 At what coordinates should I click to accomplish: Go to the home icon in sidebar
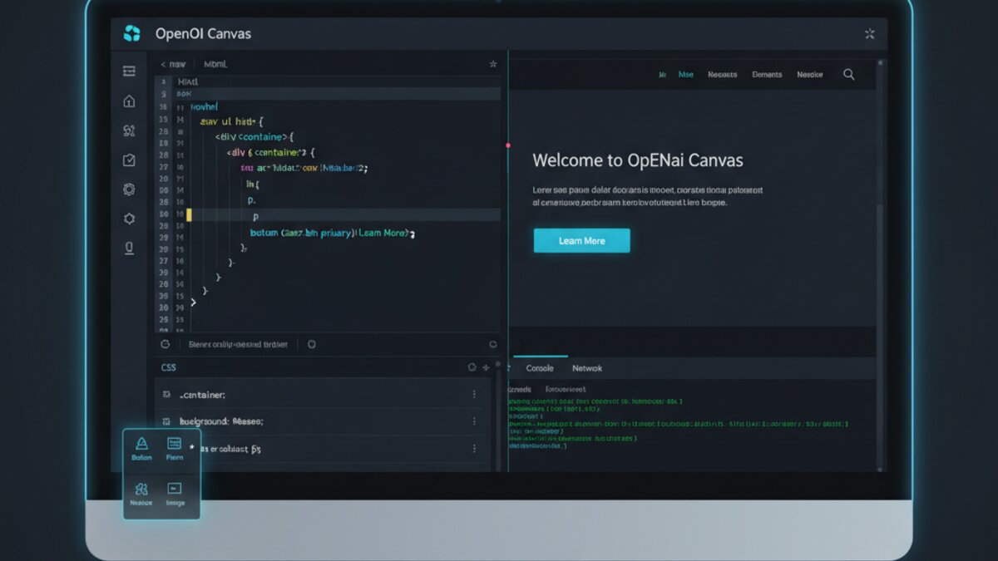[x=129, y=101]
